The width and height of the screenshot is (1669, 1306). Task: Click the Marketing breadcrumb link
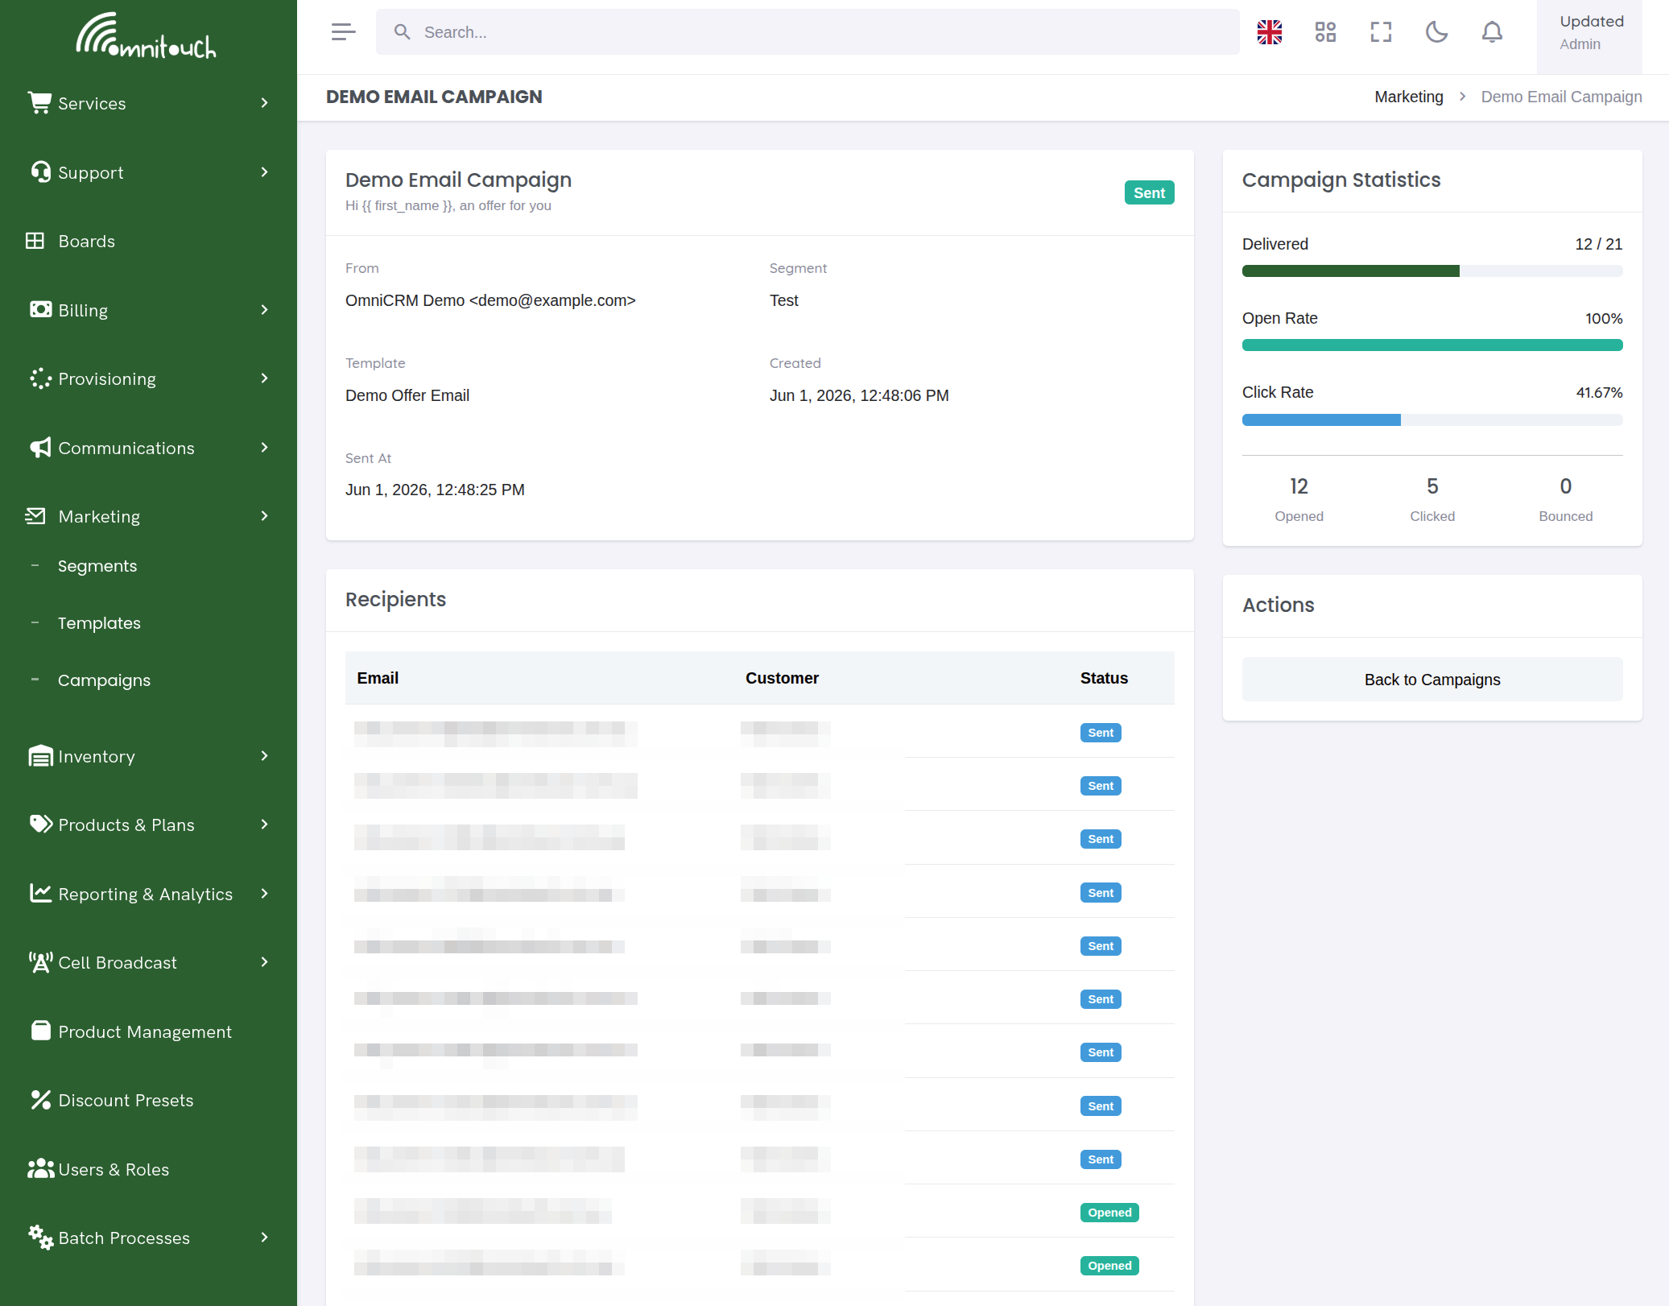pyautogui.click(x=1409, y=97)
